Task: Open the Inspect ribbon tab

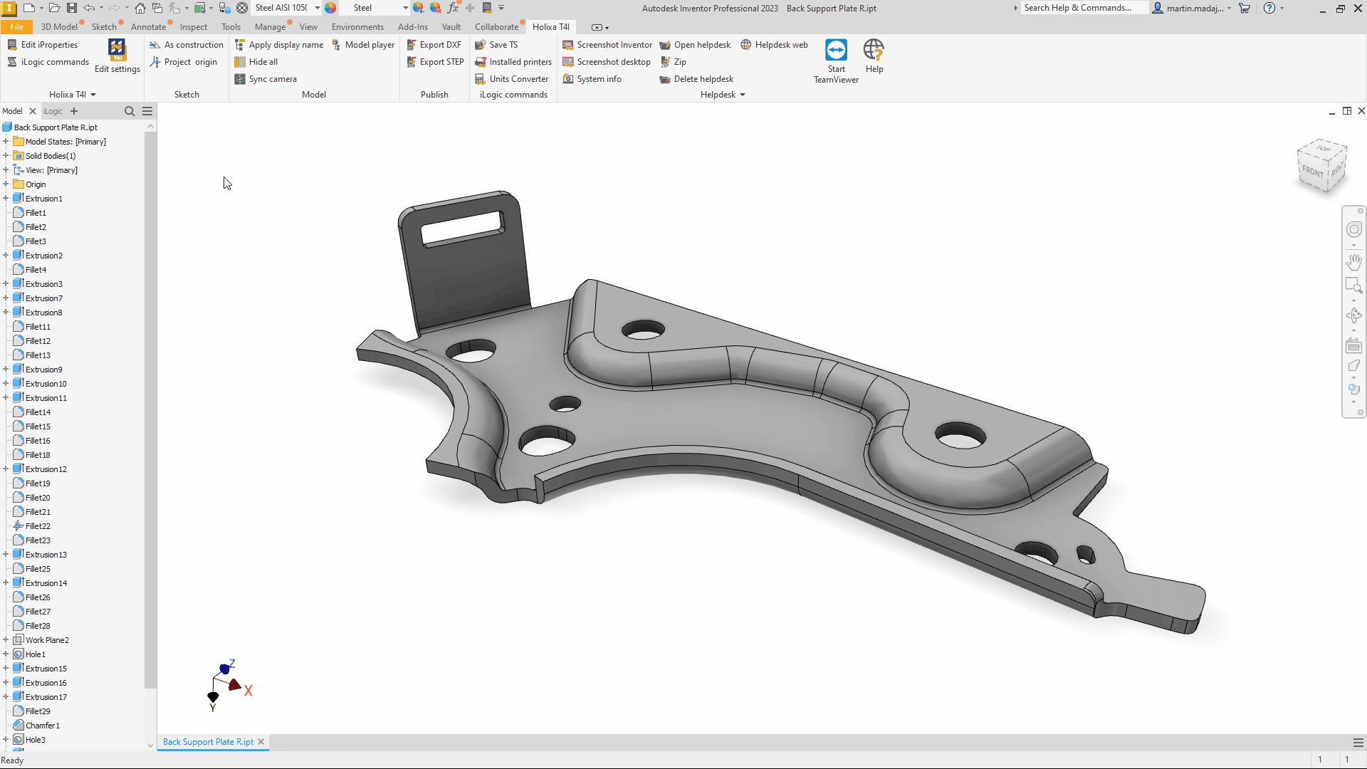Action: [x=193, y=27]
